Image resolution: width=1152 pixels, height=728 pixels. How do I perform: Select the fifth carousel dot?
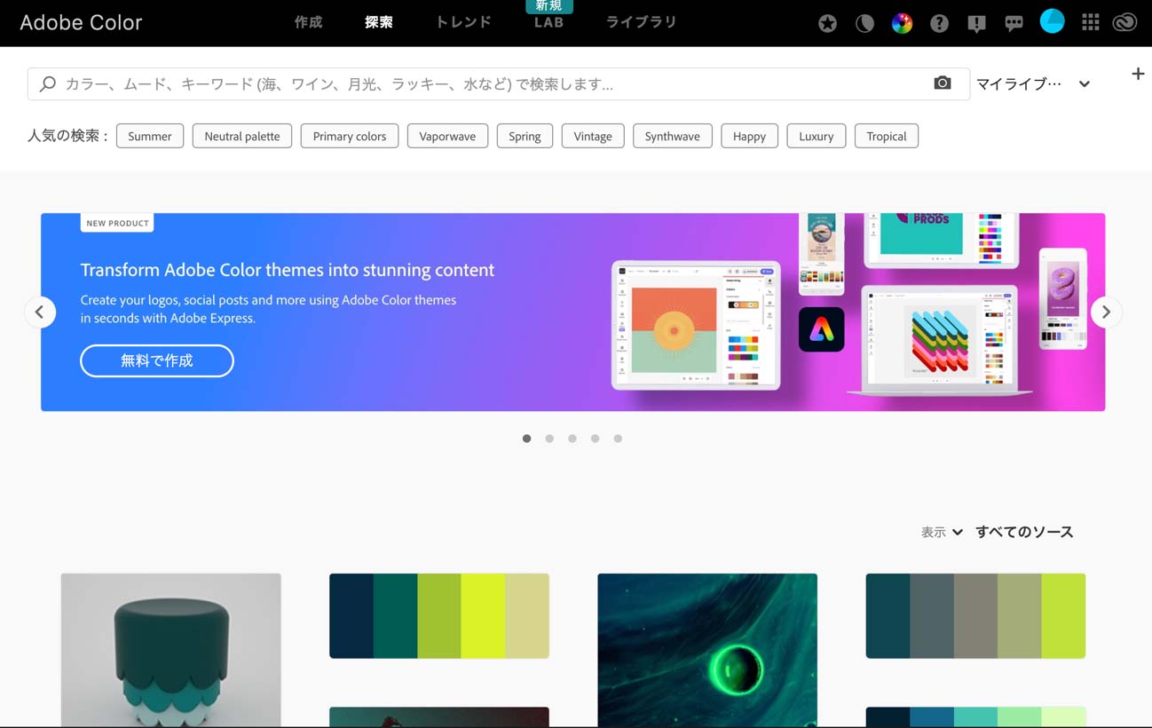618,439
